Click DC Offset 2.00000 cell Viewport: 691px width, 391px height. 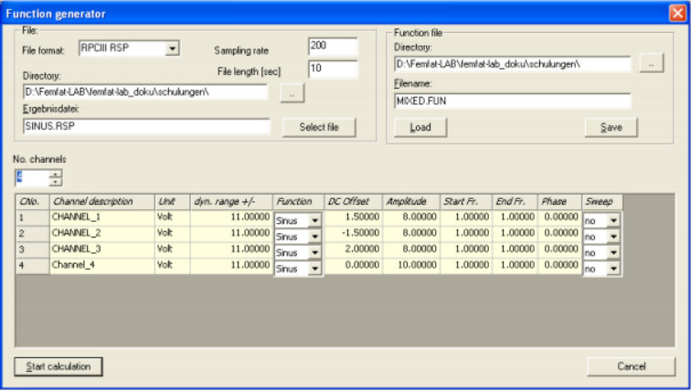(354, 249)
